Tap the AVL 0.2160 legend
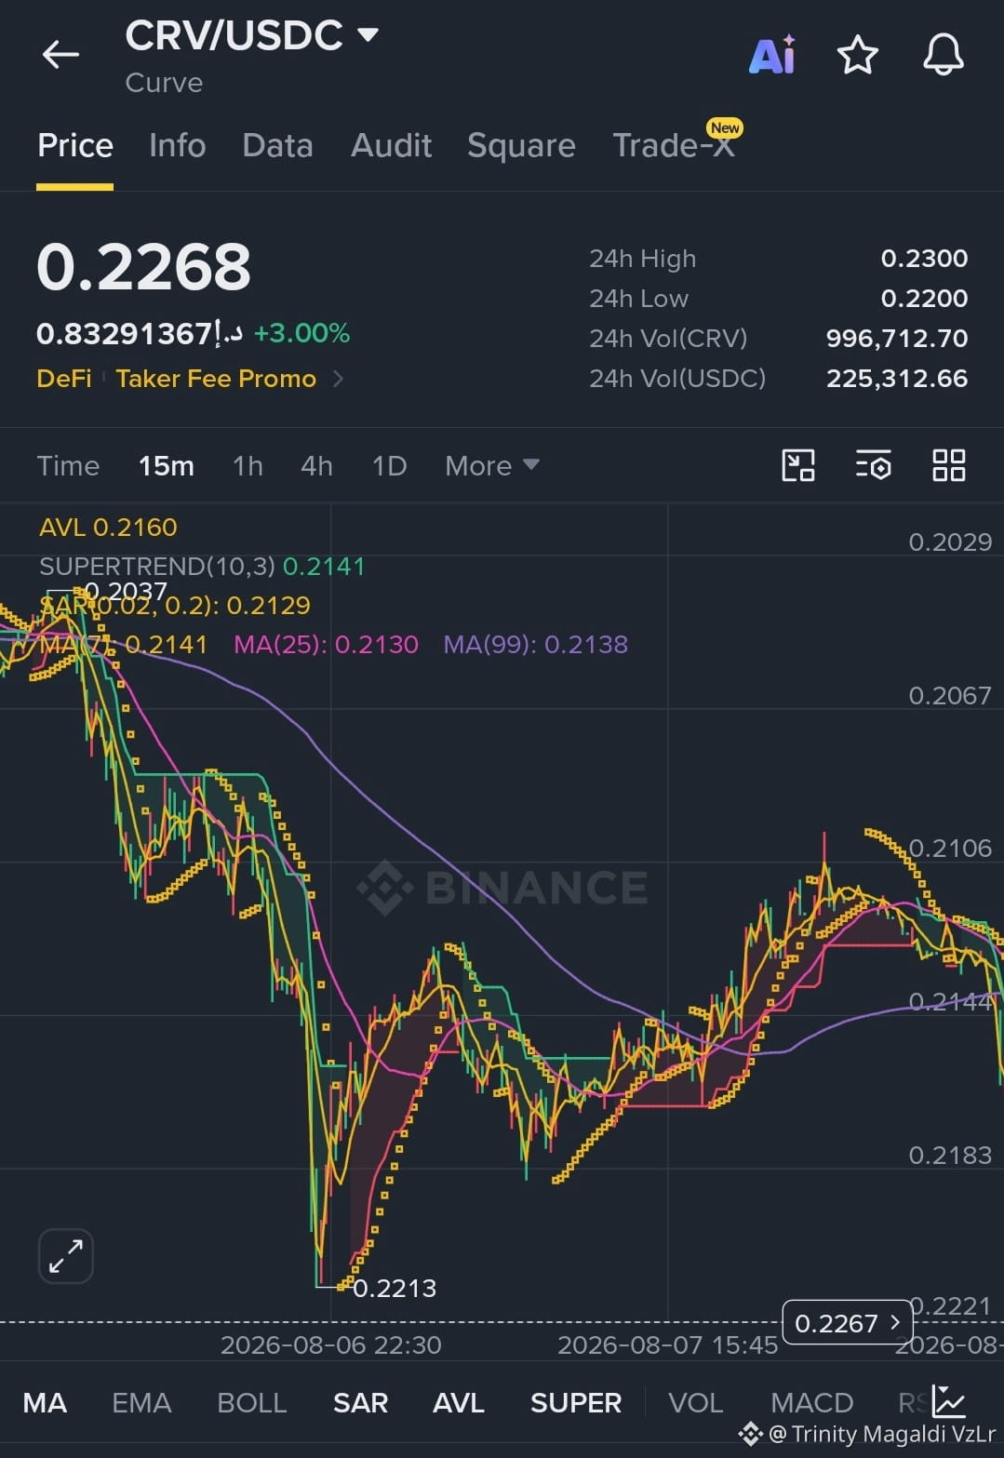The height and width of the screenshot is (1458, 1004). (x=108, y=527)
